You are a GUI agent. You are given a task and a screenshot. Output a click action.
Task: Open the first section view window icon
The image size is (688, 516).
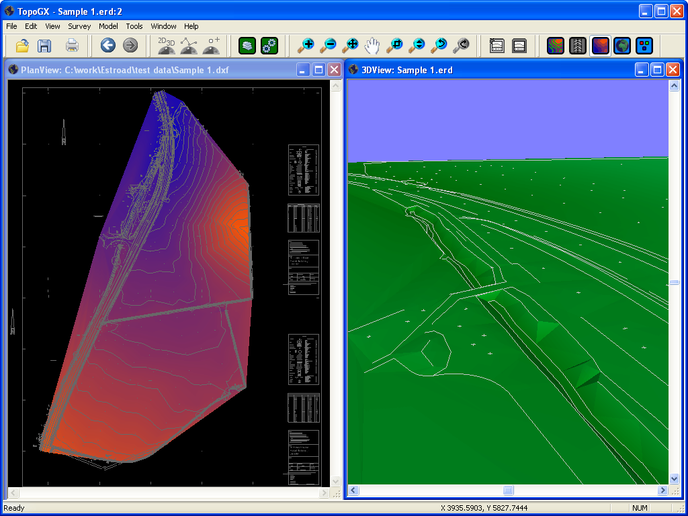[x=497, y=45]
